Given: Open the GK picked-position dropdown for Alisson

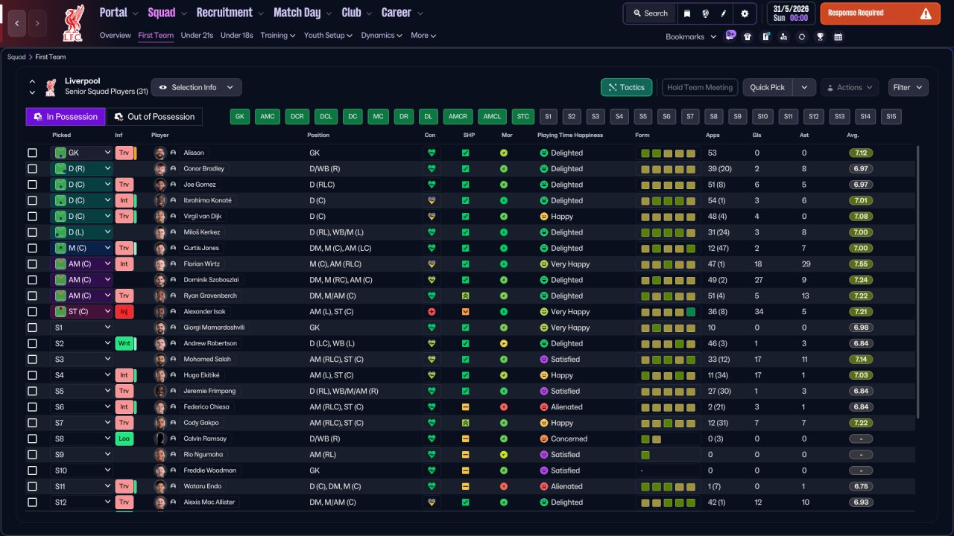Looking at the screenshot, I should click(x=81, y=153).
